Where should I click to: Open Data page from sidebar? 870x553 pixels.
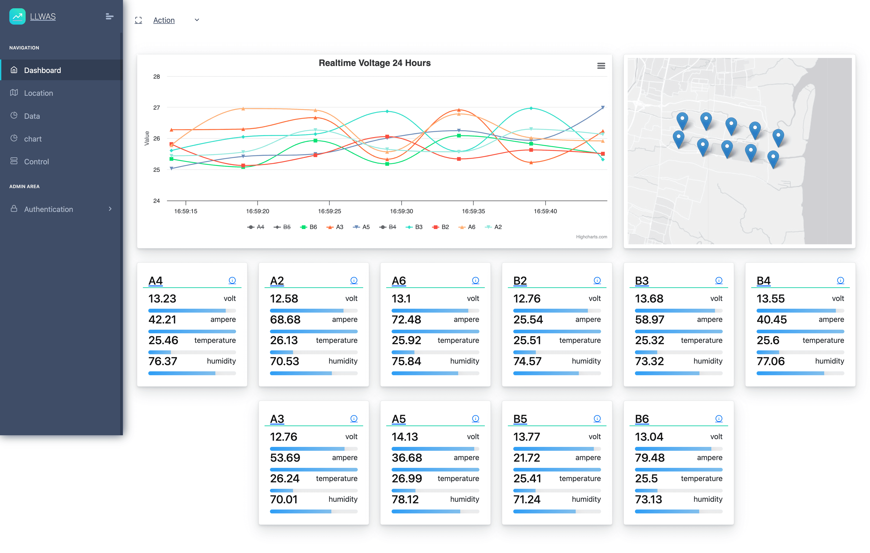[x=61, y=116]
